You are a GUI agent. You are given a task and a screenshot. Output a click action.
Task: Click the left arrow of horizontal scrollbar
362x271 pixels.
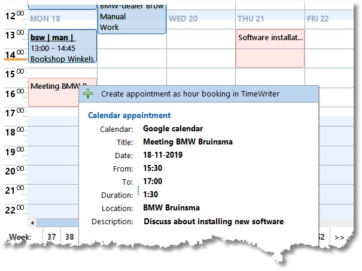[32, 223]
